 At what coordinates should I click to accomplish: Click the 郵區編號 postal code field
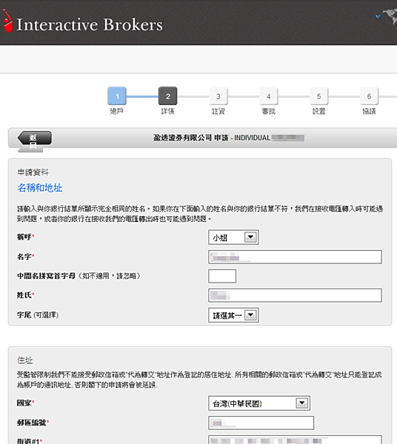pyautogui.click(x=261, y=423)
